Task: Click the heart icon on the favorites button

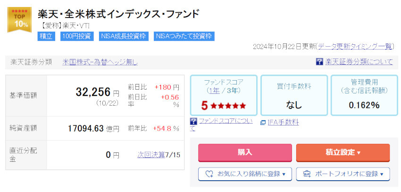Action: point(209,174)
